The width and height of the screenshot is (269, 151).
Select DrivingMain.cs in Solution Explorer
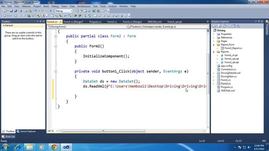tap(229, 76)
